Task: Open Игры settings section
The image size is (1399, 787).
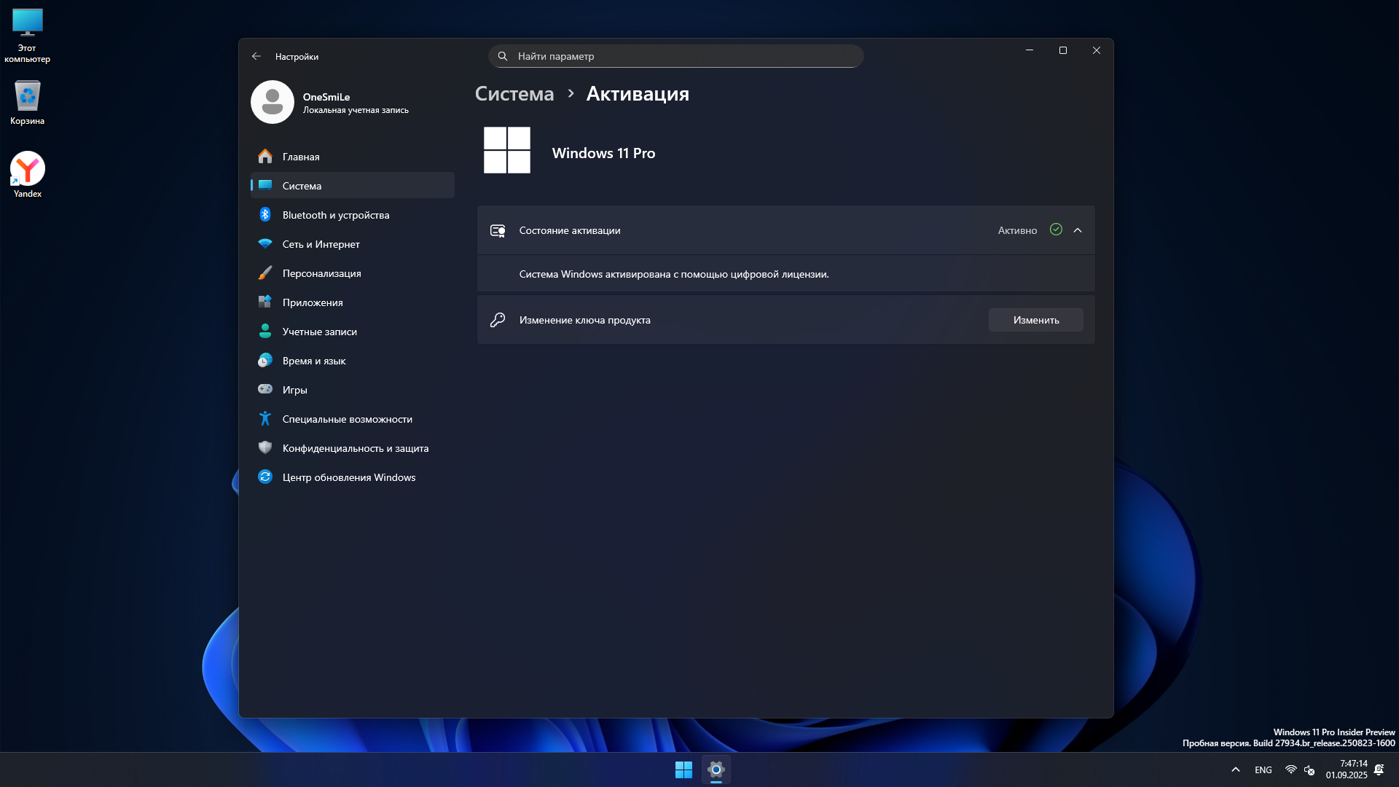Action: point(294,390)
